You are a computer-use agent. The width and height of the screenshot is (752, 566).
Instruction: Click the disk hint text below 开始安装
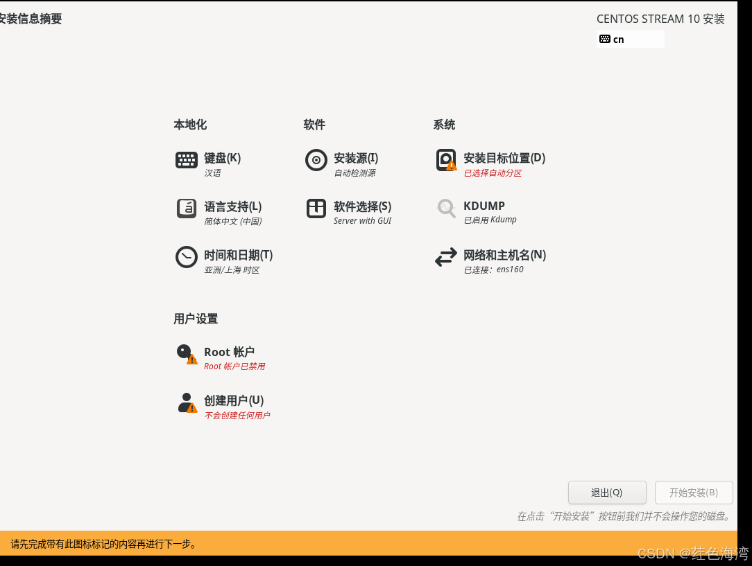tap(624, 516)
